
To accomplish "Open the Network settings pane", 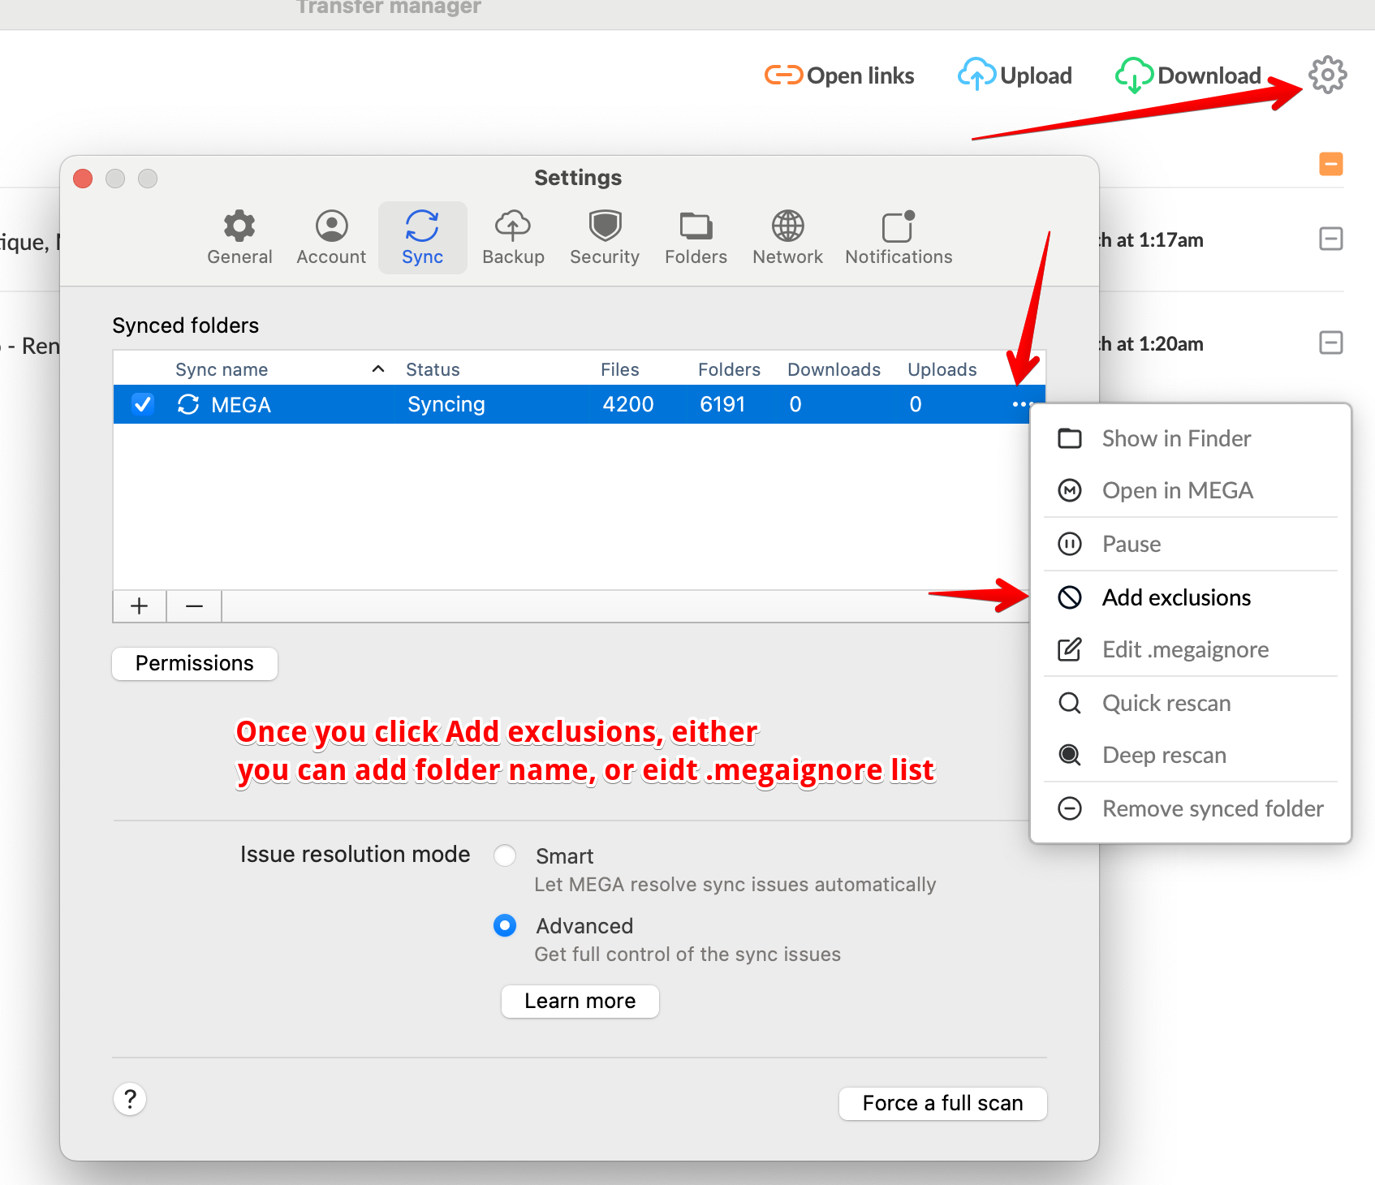I will [x=787, y=237].
